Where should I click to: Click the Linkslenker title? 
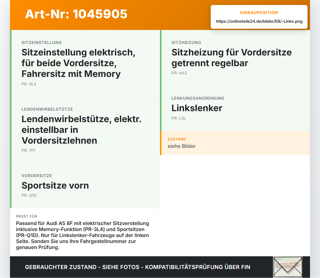[x=197, y=108]
